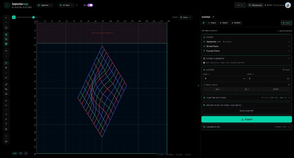Screen dimensions: 294x158
Task: Click the plus icon next to A1 Mini
Action: 77,5
